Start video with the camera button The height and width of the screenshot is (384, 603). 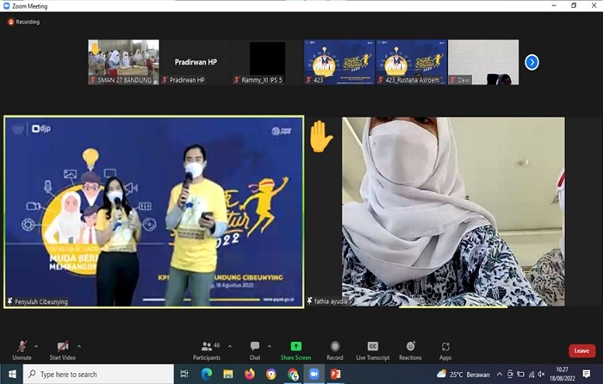pos(63,348)
